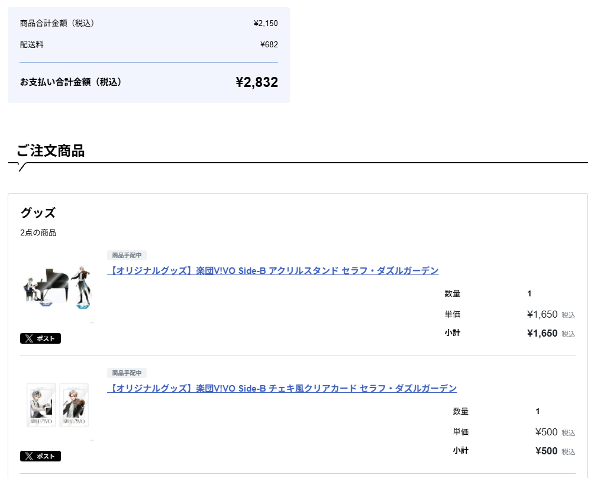Click the X ポスト button under the acrylic stand item
This screenshot has width=591, height=478.
(40, 338)
